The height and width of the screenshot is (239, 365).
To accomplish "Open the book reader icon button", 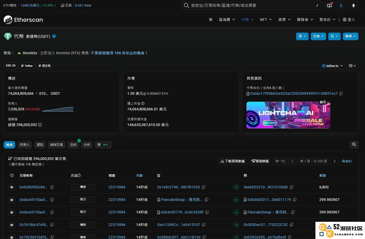I will 330,5.
